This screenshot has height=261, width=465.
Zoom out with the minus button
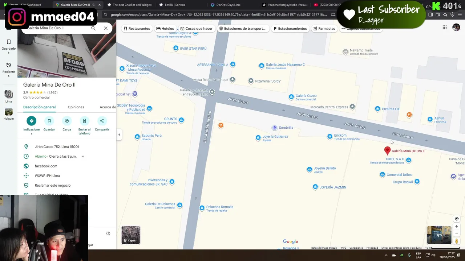[457, 233]
